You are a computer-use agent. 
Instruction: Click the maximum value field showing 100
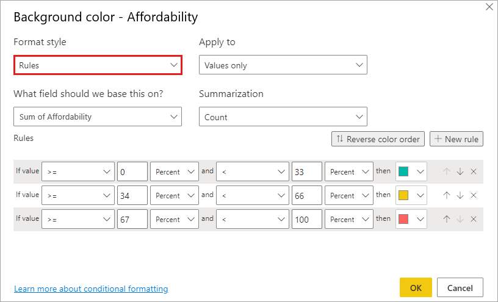(x=307, y=219)
